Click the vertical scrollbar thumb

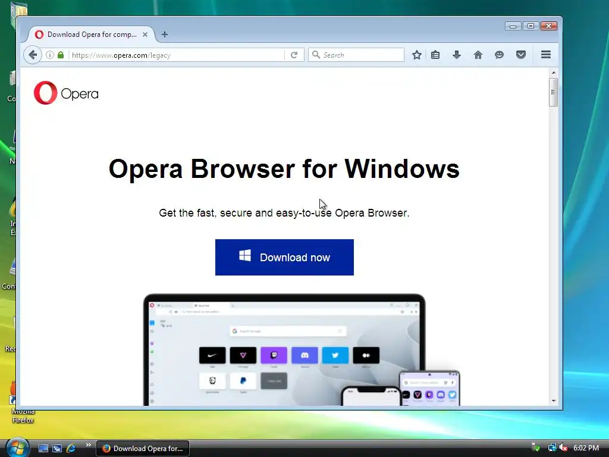coord(553,92)
